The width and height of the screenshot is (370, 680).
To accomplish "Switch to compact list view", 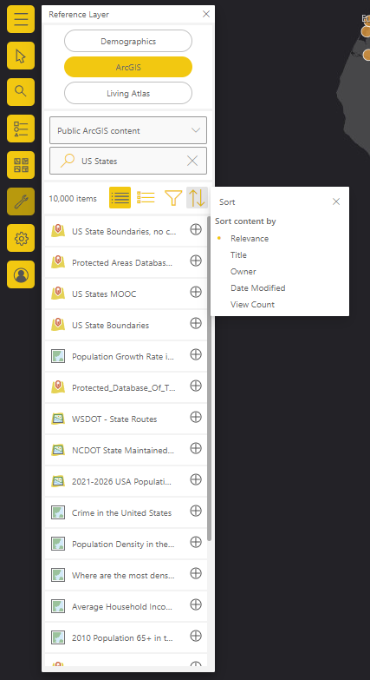I will click(x=120, y=197).
